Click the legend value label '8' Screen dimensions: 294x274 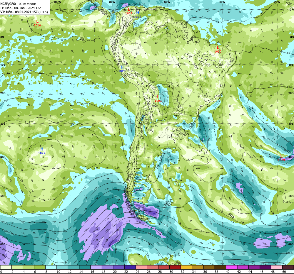[x=46, y=272]
